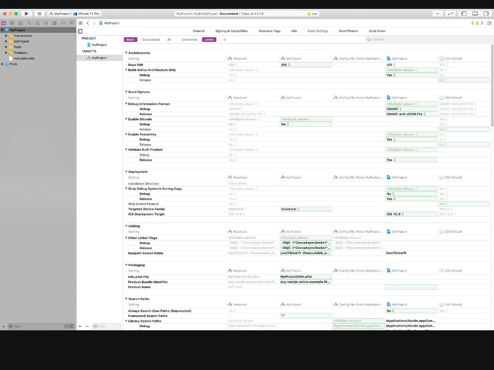
Task: Open the Debug navigator icon
Action: pyautogui.click(x=55, y=23)
